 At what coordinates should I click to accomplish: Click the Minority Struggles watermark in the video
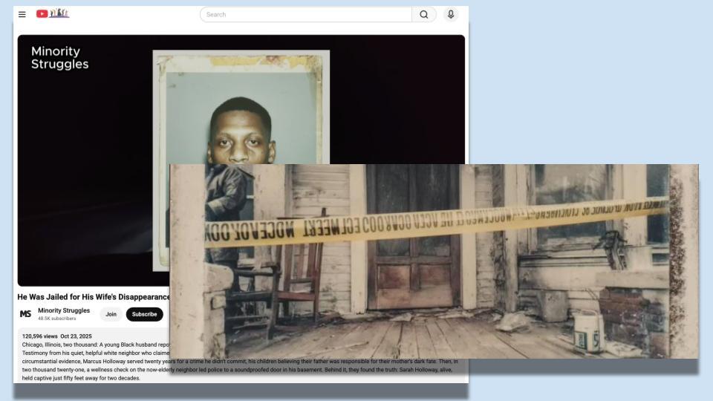click(x=59, y=58)
